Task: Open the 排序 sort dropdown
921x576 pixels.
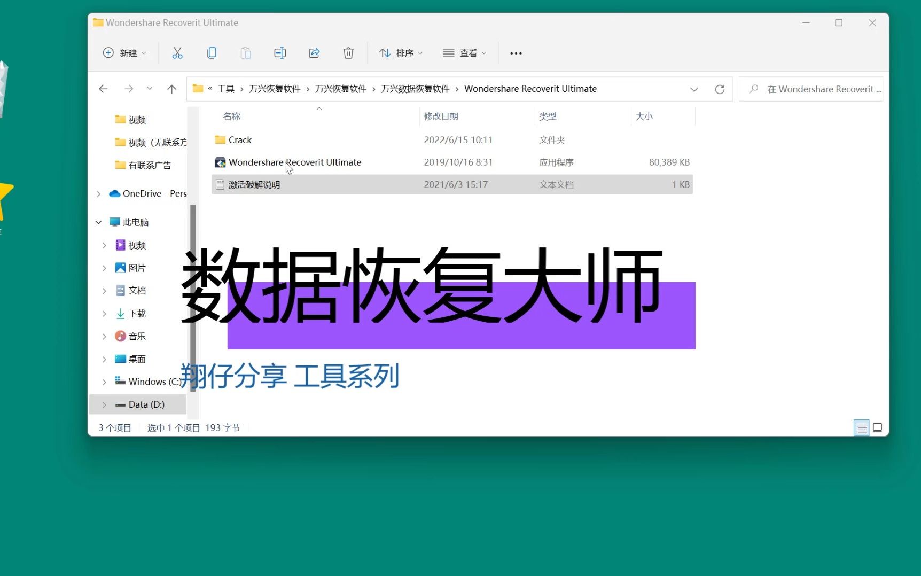Action: coord(401,53)
